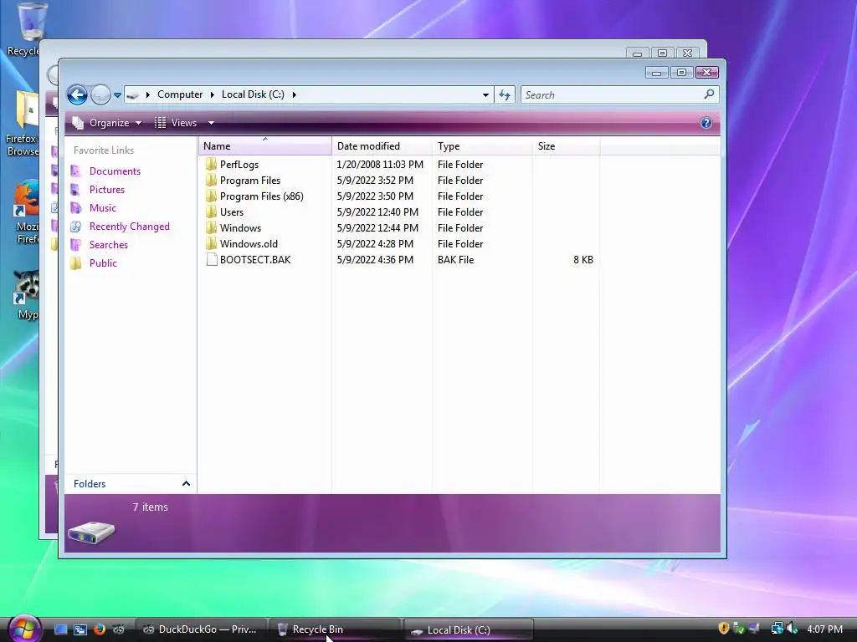Sort by the Name column header

click(x=265, y=146)
